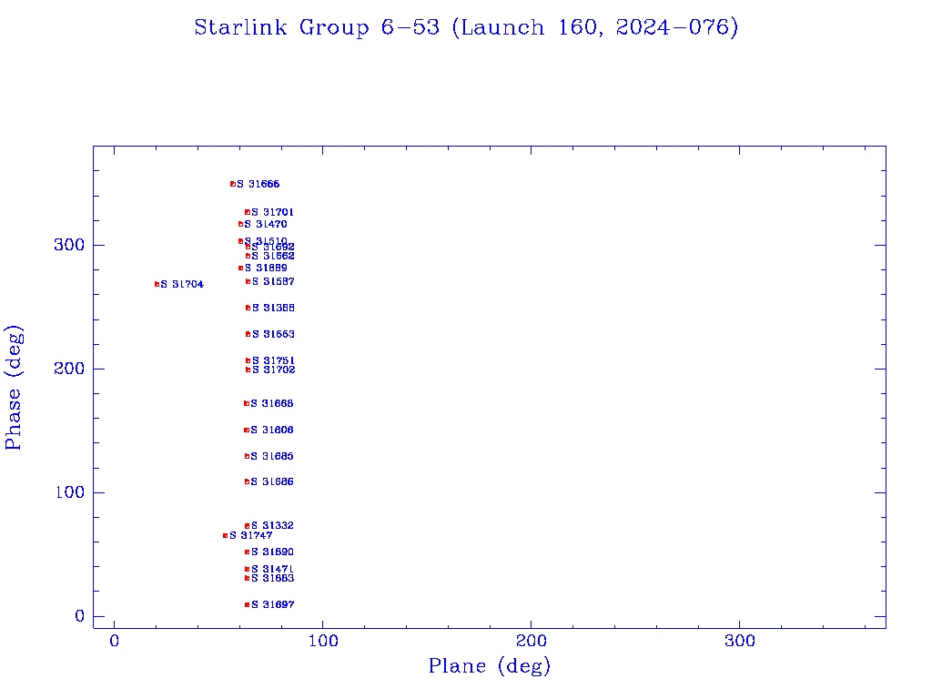
Task: Click the red data point for S 31747
Action: click(x=226, y=535)
